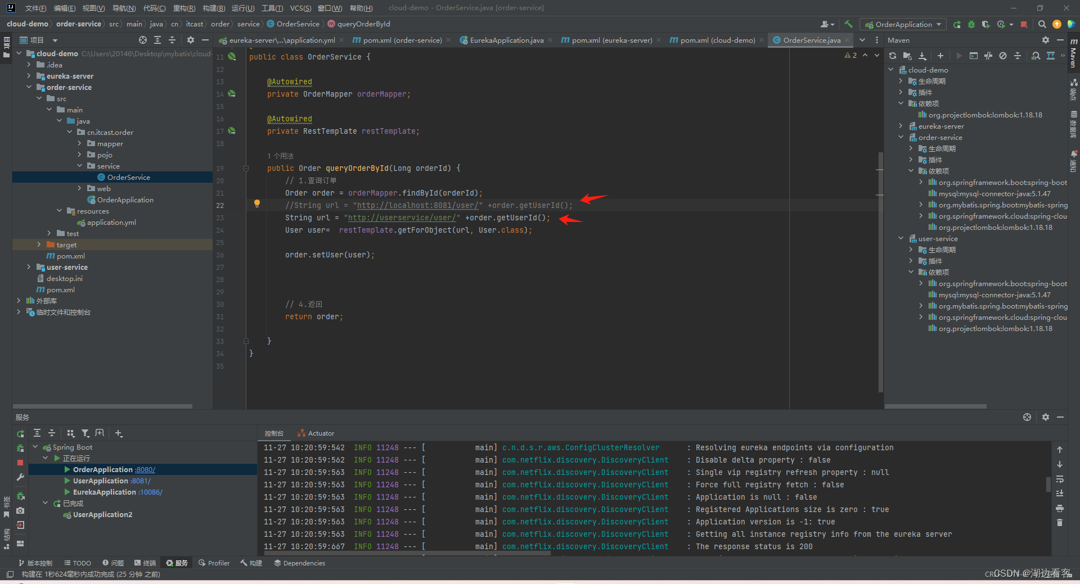Start debugging with the green bug icon
The width and height of the screenshot is (1080, 584).
971,24
